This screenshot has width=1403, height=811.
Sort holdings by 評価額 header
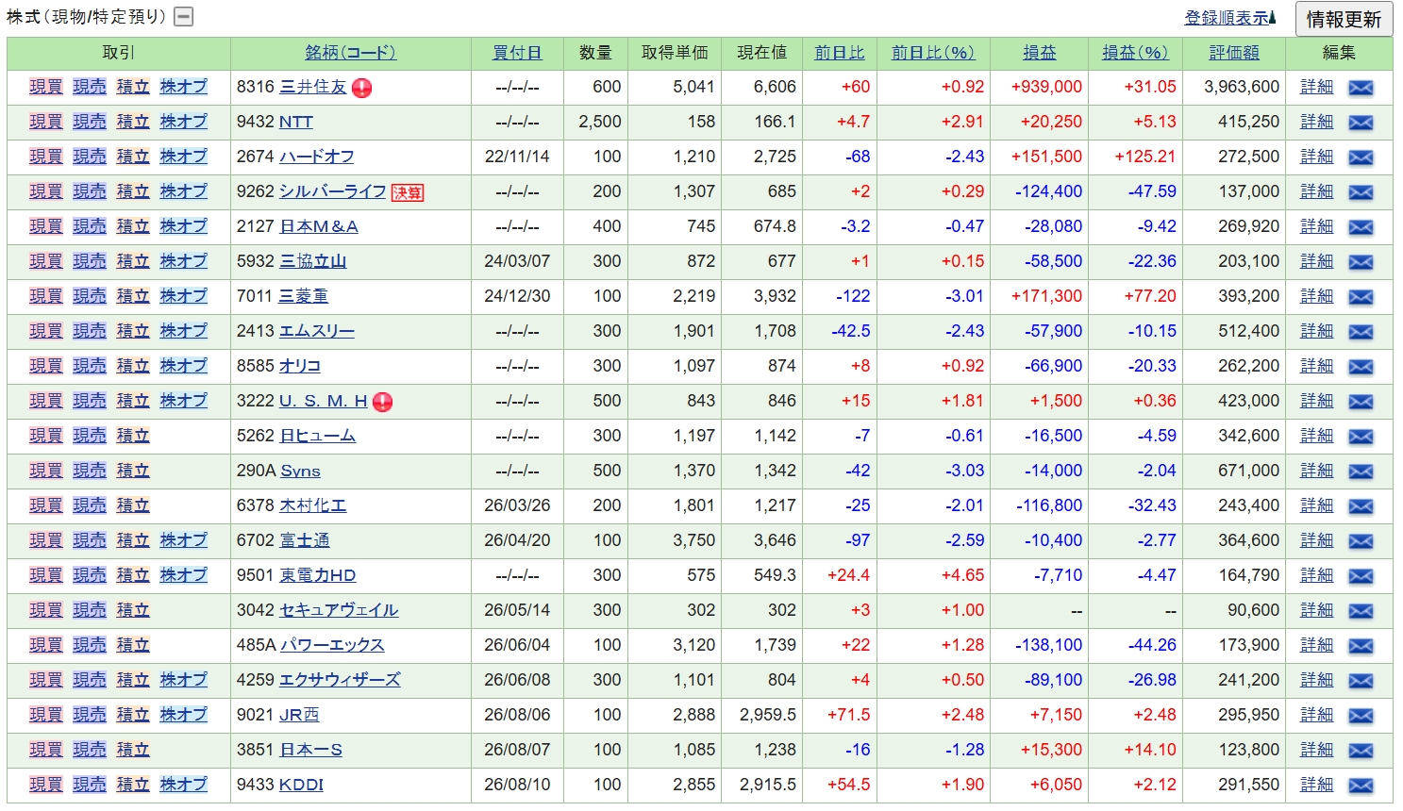(1234, 53)
